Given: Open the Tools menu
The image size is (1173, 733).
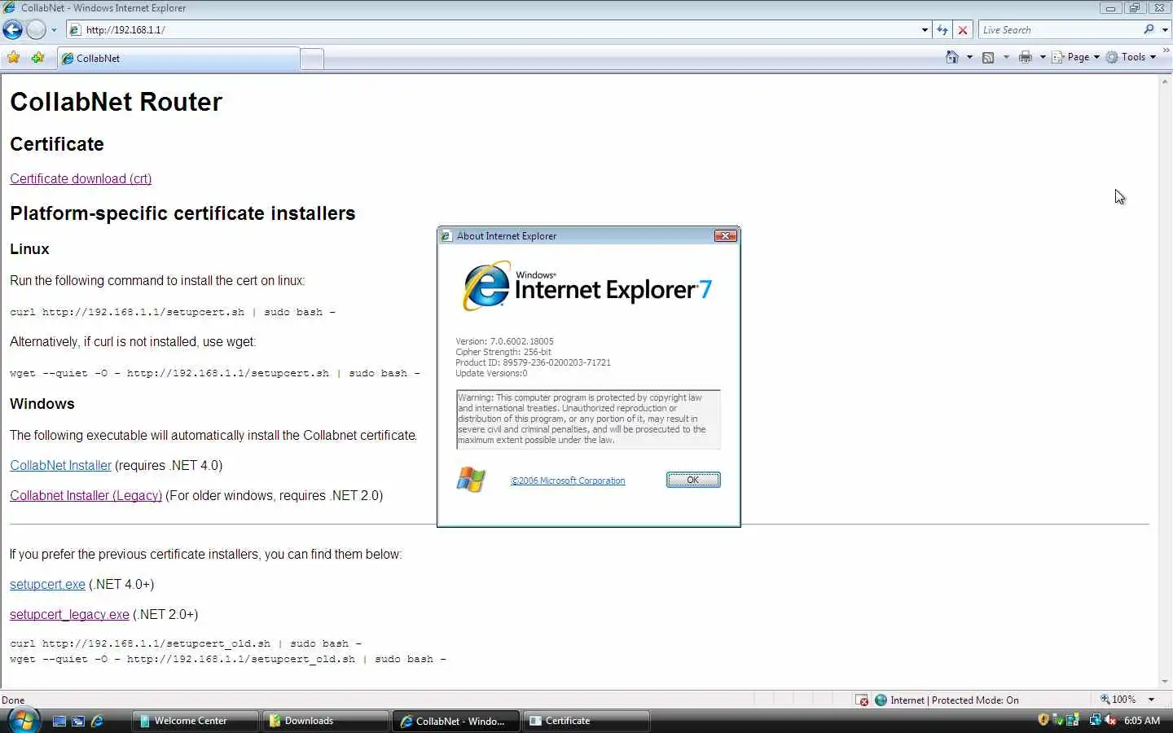Looking at the screenshot, I should click(1131, 57).
